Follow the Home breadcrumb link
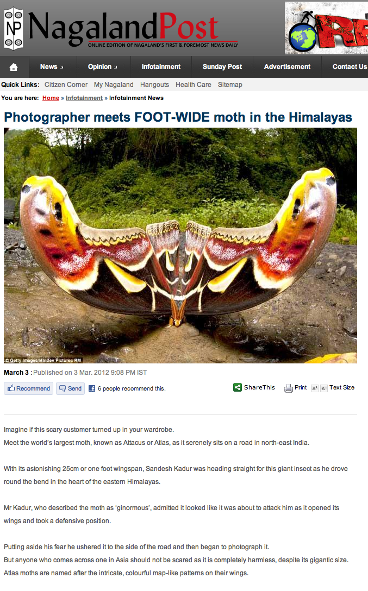This screenshot has height=591, width=368. [x=51, y=98]
